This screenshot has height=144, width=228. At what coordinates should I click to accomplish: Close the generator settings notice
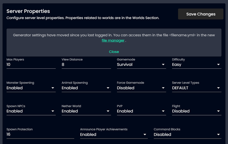point(114,52)
